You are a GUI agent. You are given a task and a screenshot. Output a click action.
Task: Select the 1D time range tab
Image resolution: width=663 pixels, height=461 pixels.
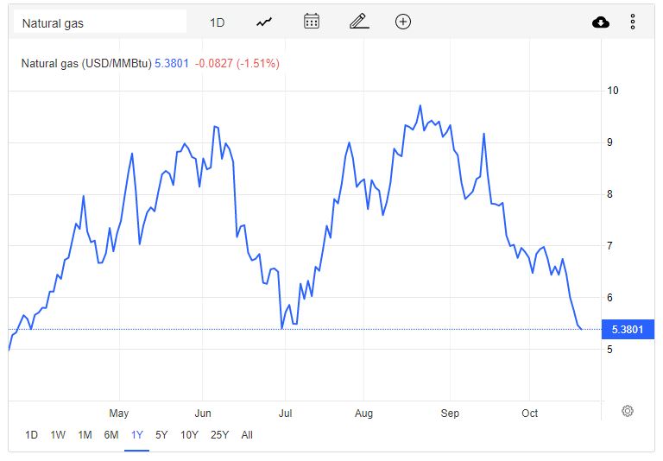pyautogui.click(x=31, y=435)
